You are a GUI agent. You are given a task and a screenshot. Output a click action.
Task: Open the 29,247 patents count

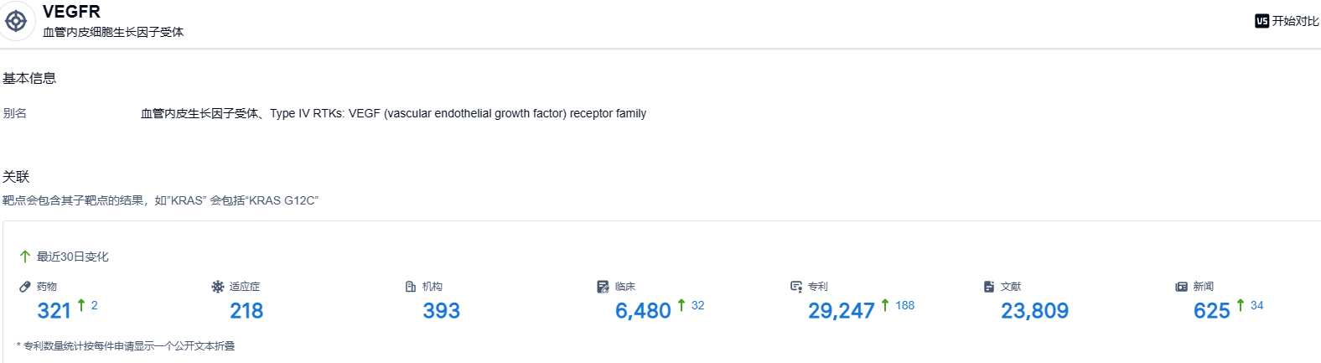click(x=841, y=311)
